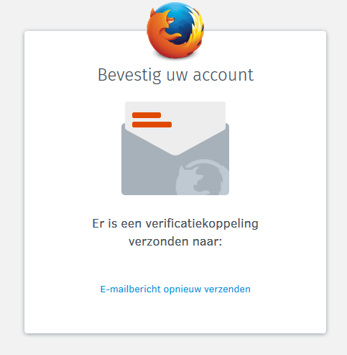Screen dimensions: 347x355
Task: Click the 'verzonden naar:' text line
Action: click(175, 241)
